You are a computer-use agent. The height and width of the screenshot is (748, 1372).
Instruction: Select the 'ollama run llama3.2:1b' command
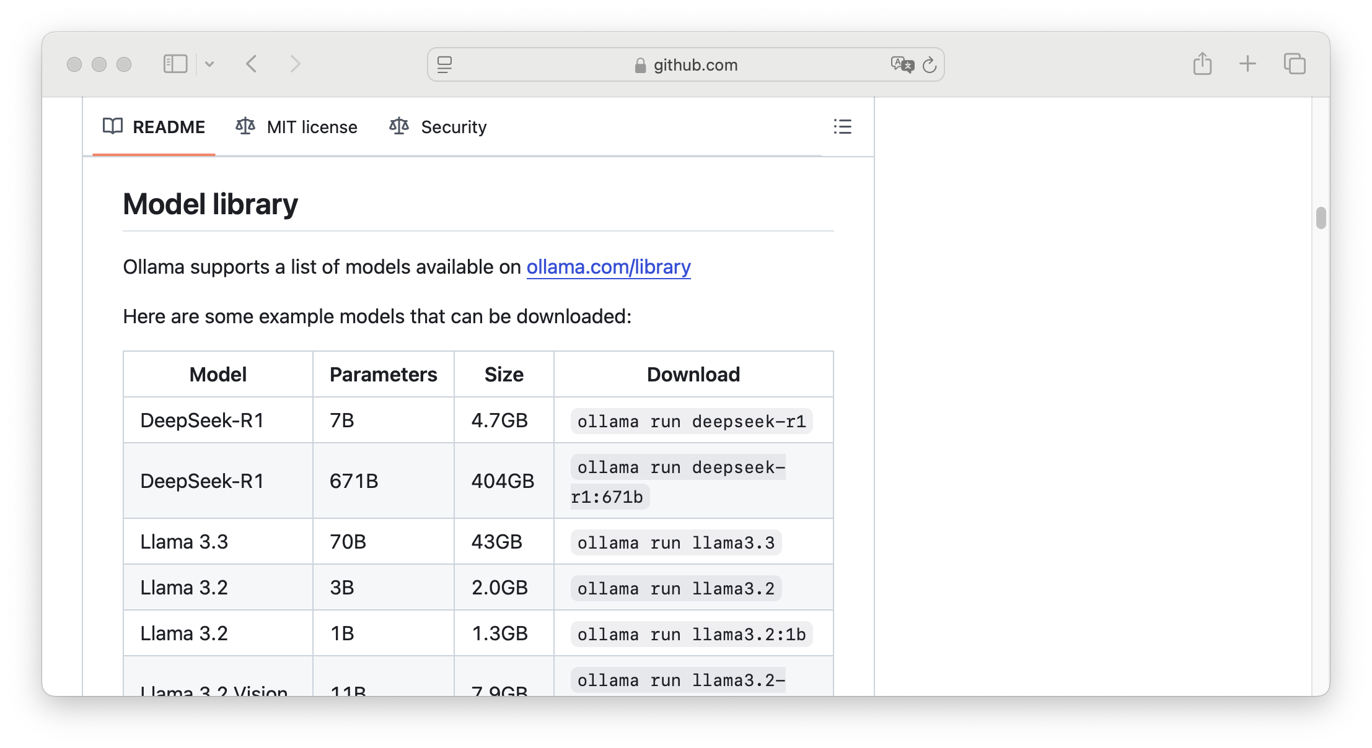(x=692, y=634)
